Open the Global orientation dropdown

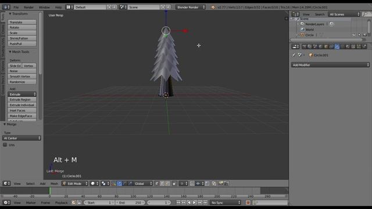[144, 183]
